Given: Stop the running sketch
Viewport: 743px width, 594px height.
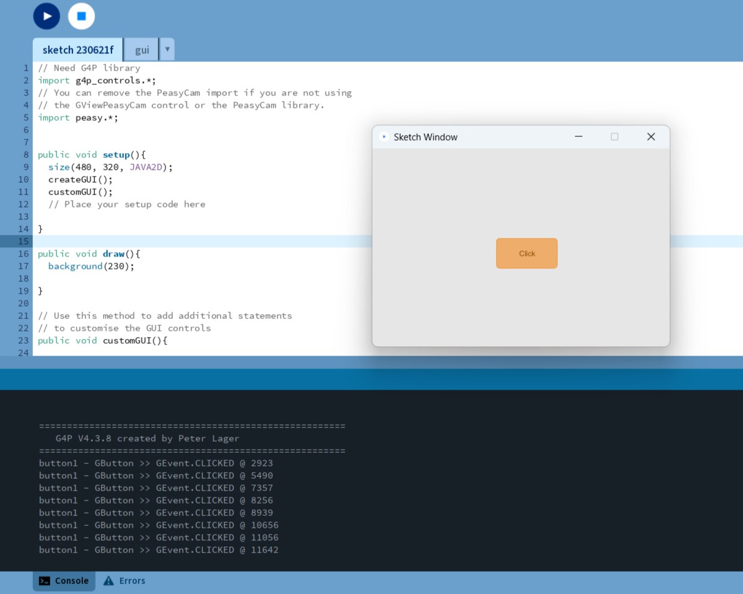Looking at the screenshot, I should [82, 16].
